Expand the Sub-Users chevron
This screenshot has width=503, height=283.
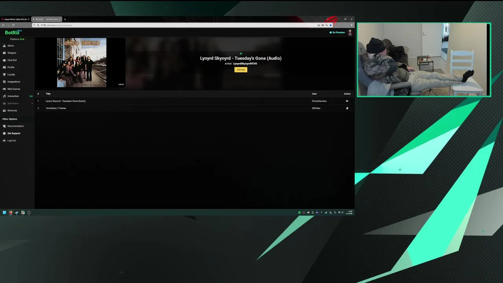32,103
